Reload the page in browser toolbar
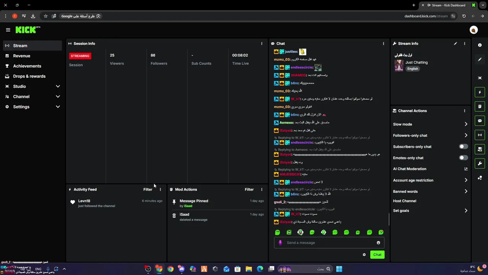 464,16
